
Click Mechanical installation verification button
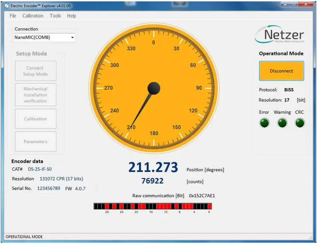click(35, 95)
